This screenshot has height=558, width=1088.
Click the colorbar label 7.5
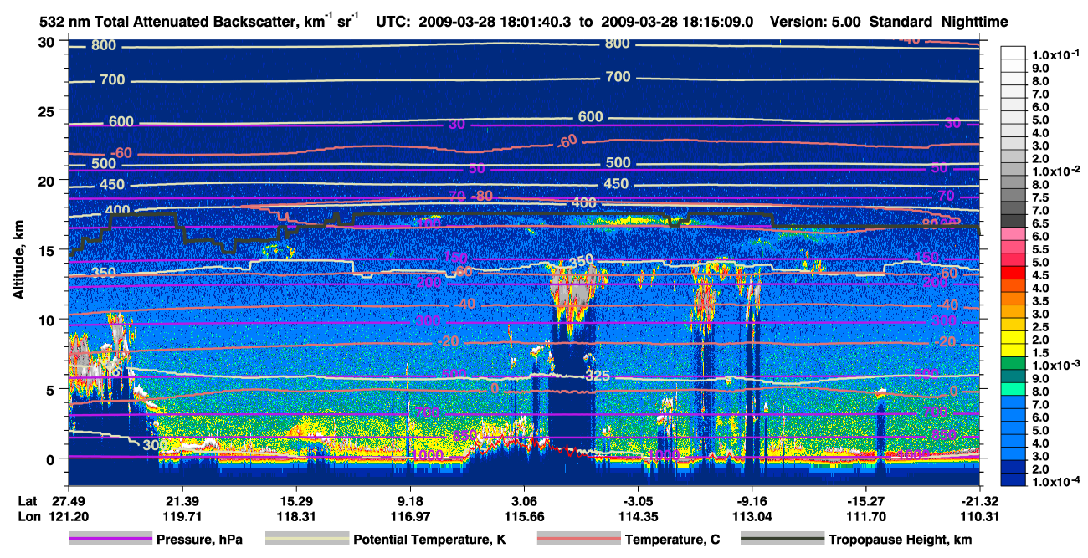1040,197
